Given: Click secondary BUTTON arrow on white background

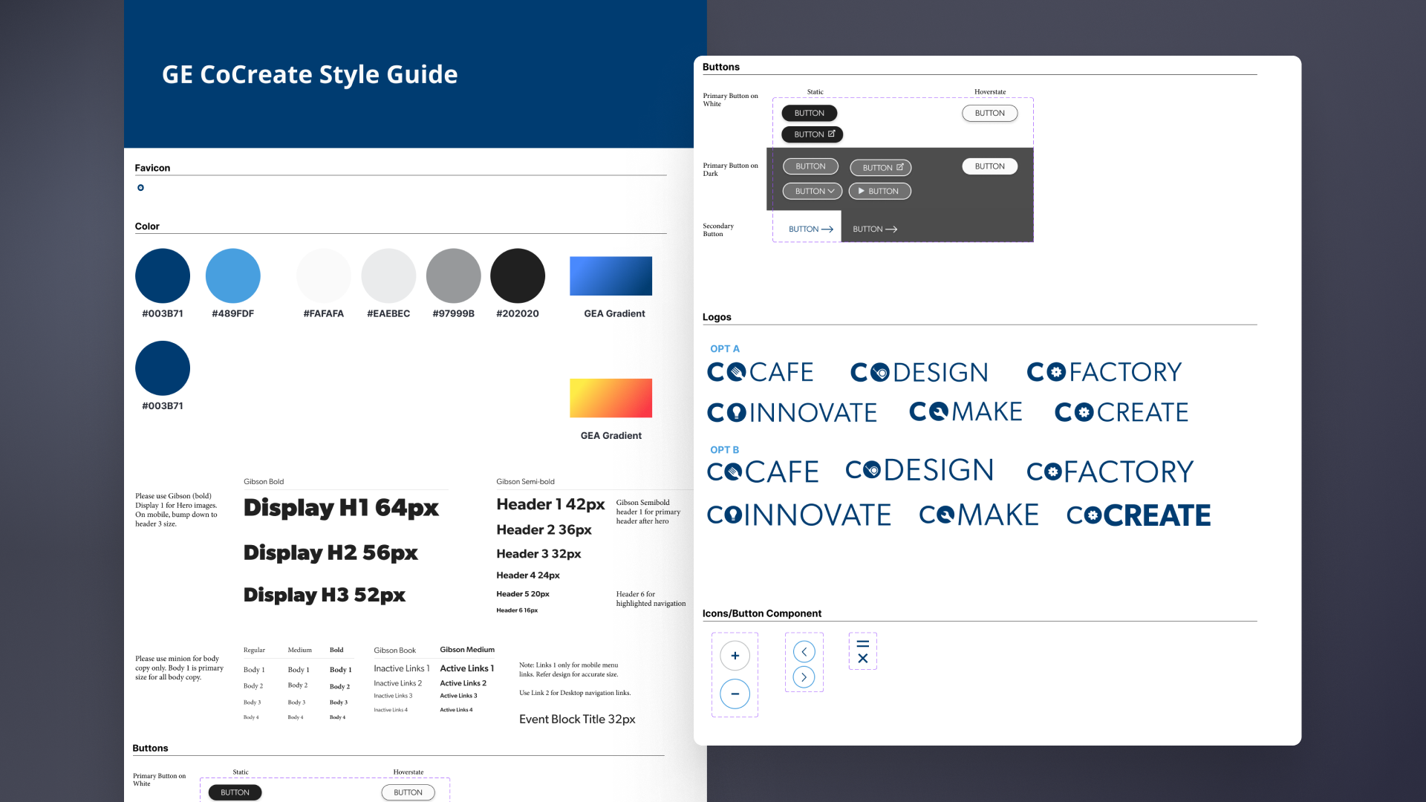Looking at the screenshot, I should [810, 229].
